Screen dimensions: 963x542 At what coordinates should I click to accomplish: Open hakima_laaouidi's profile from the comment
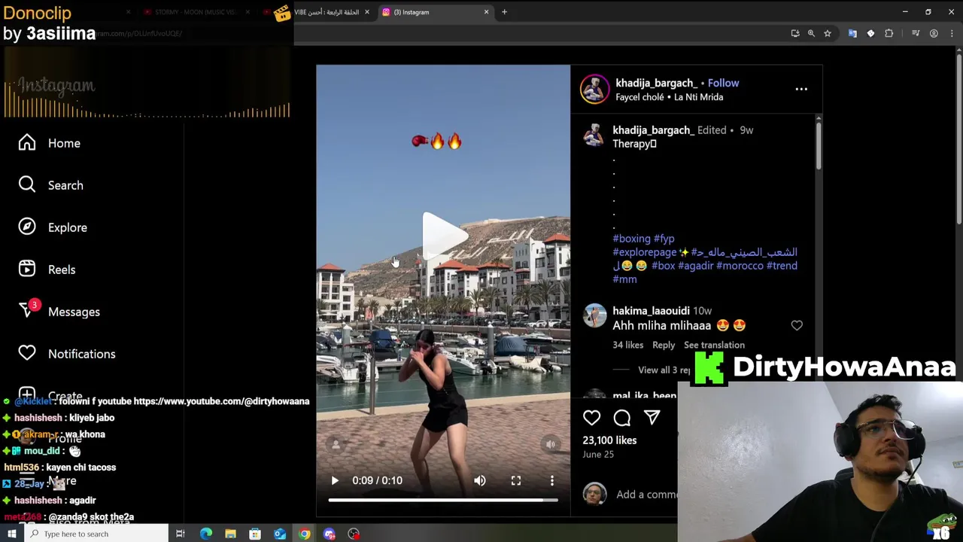point(651,311)
